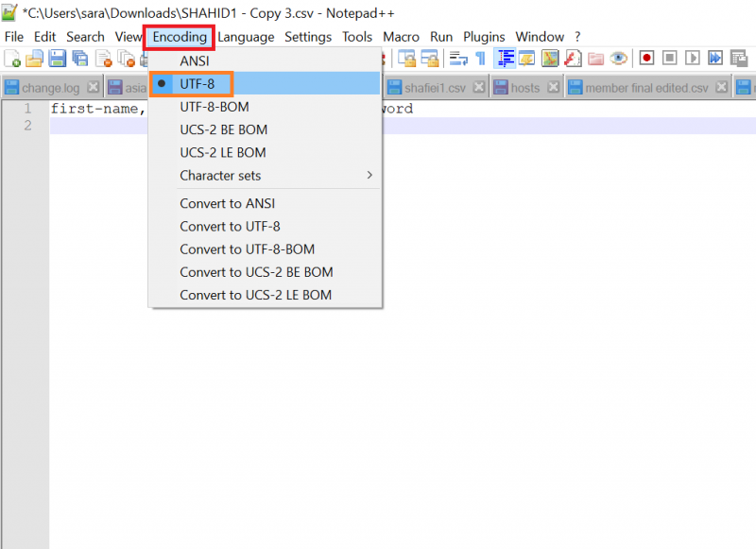756x549 pixels.
Task: Click the Playback macro icon
Action: pos(693,59)
